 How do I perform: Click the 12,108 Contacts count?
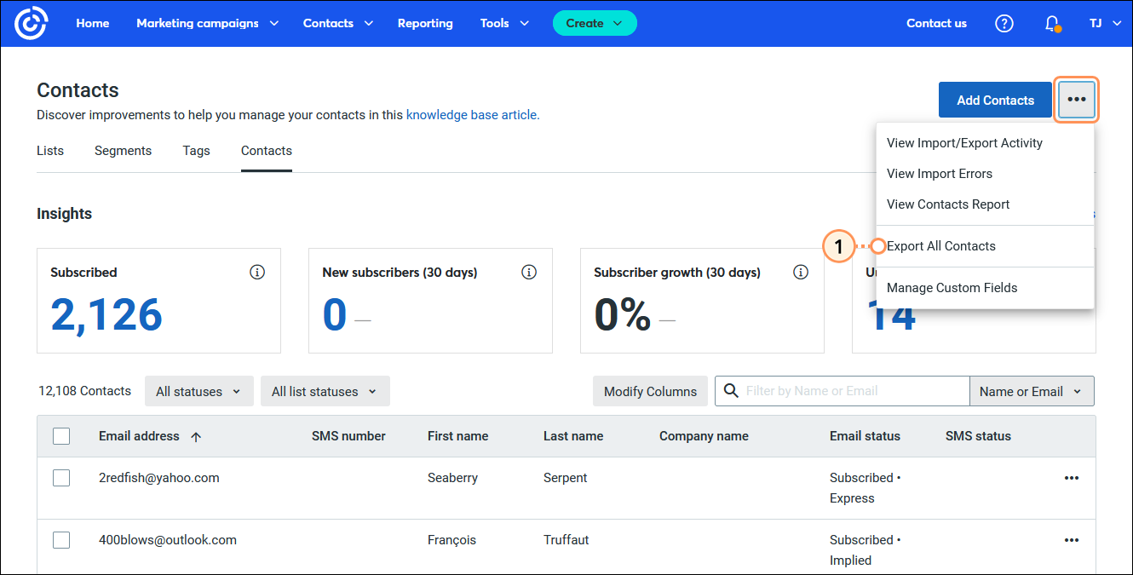[x=84, y=391]
